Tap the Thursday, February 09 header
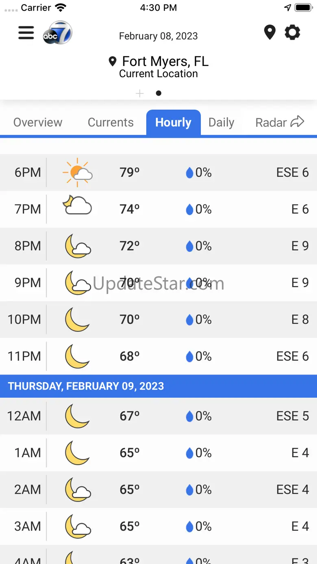 pos(86,386)
